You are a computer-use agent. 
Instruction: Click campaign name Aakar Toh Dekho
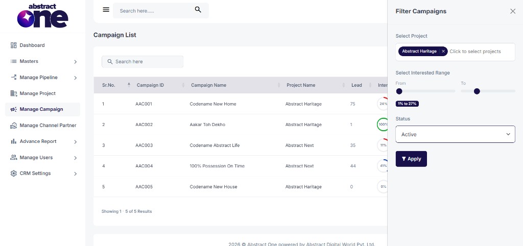pos(207,125)
